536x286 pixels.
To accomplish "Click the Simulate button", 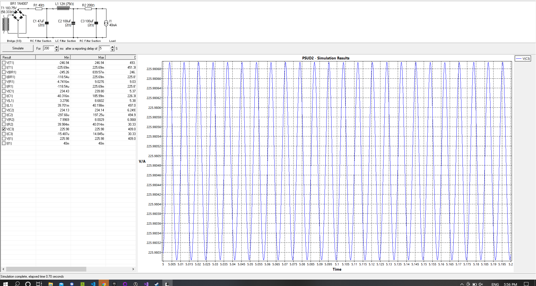I will 18,48.
